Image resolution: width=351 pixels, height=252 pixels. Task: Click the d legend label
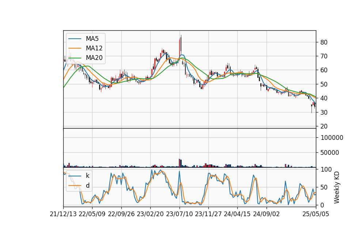pos(88,186)
